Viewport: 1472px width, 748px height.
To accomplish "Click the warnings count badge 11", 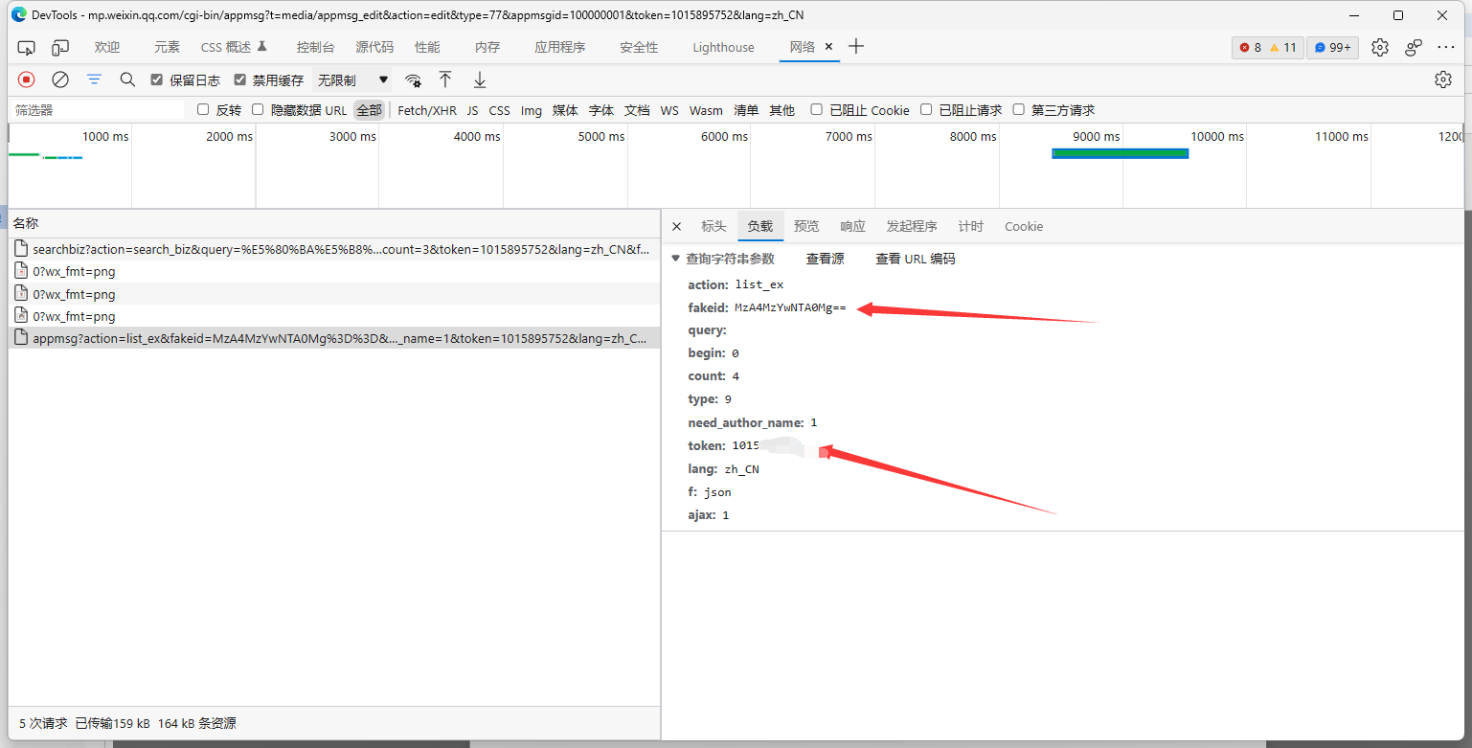I will click(x=1283, y=47).
